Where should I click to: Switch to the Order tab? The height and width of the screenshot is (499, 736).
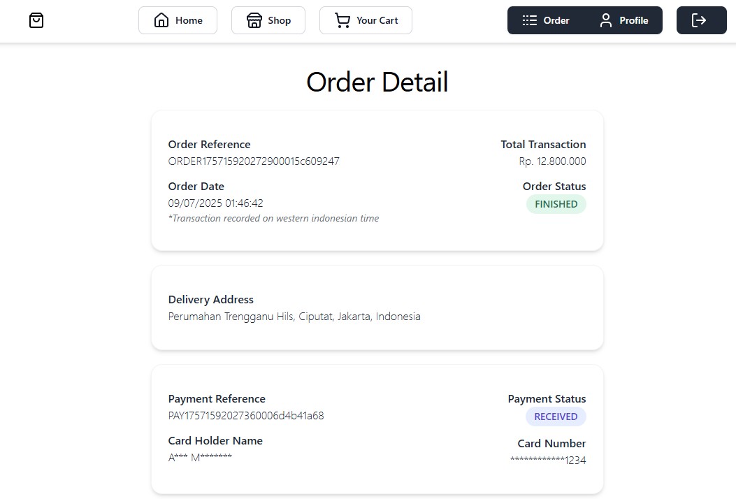[547, 20]
